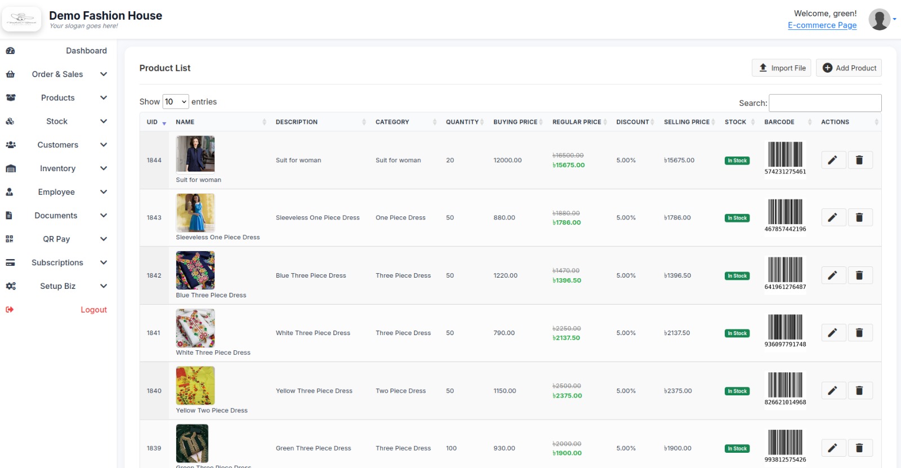Click the Suit for woman product thumbnail
The height and width of the screenshot is (468, 901).
pos(195,154)
